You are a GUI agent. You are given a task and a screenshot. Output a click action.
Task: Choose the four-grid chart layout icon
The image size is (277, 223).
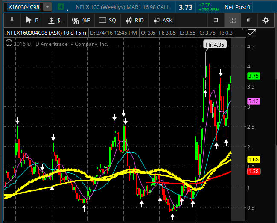233,20
